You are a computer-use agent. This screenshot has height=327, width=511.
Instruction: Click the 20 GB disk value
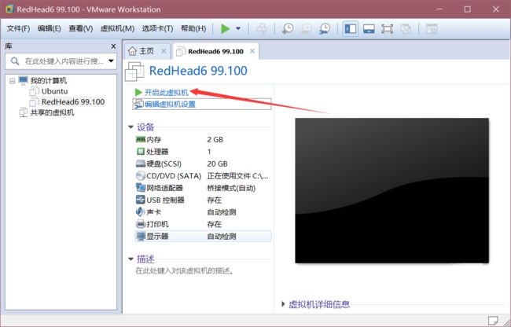tap(217, 163)
